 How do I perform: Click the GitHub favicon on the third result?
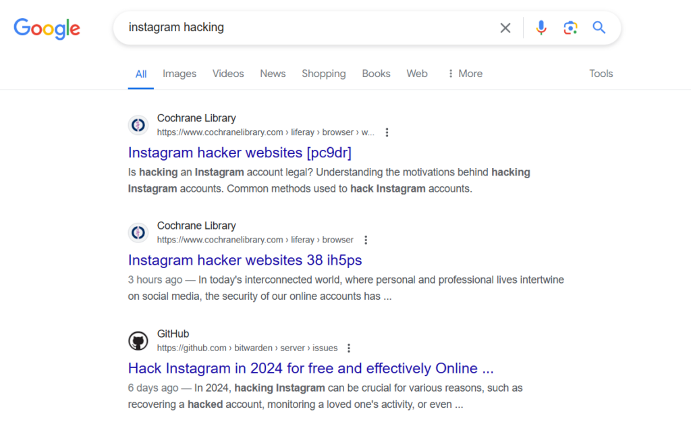pyautogui.click(x=138, y=341)
